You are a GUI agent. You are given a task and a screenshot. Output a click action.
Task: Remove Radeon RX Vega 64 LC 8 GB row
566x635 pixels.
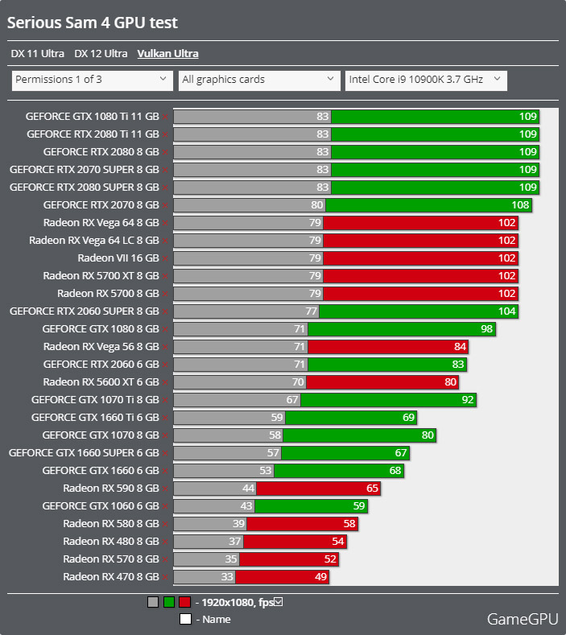tap(165, 241)
